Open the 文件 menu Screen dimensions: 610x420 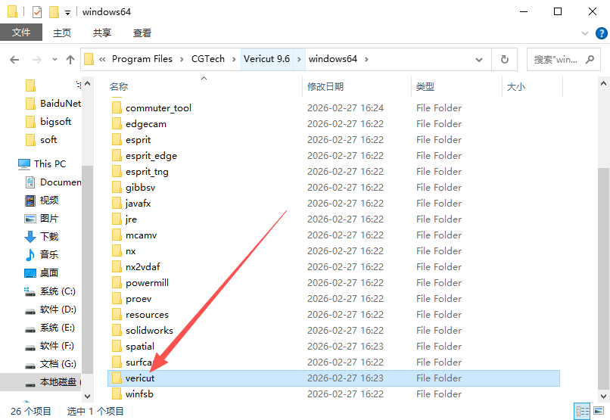21,33
